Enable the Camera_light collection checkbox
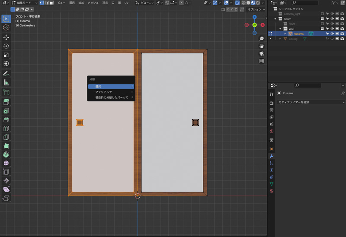Screen dimensions: 346x237 click(322, 14)
